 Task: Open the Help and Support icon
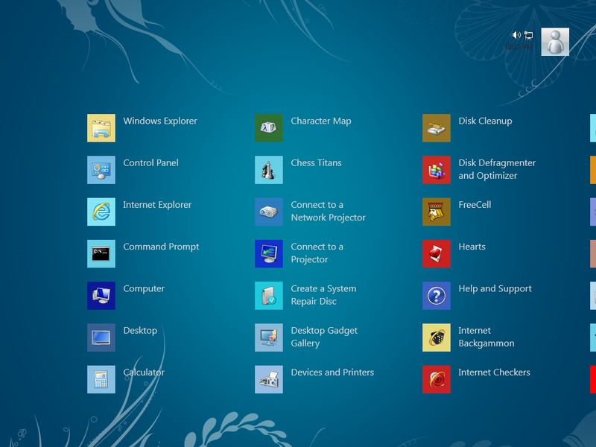pos(437,296)
